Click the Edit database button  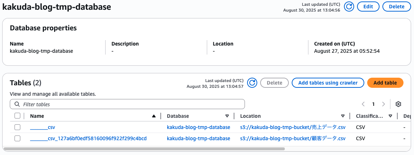tap(368, 7)
